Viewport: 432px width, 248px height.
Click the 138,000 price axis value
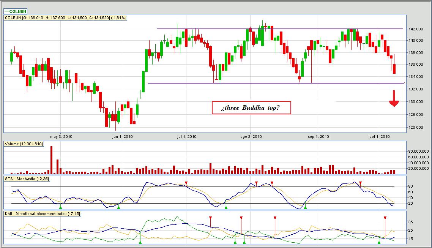416,53
